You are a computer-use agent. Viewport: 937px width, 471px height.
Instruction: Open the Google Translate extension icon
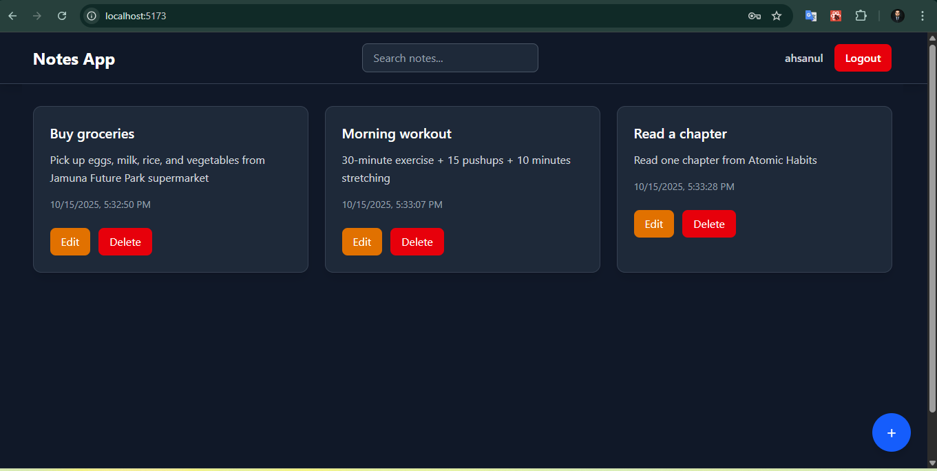pos(811,16)
